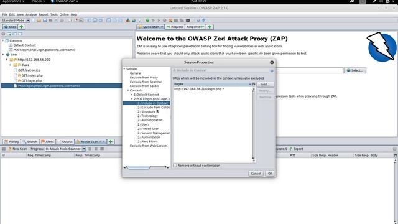This screenshot has width=398, height=224.
Task: Click the Default Context icon in Sites tree
Action: point(11,45)
